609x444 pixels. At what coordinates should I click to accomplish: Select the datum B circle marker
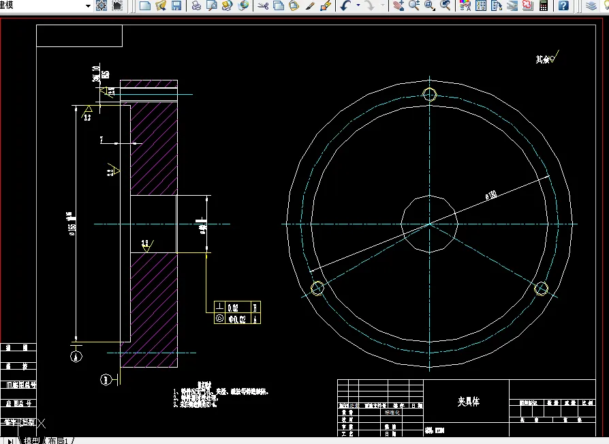(106, 379)
